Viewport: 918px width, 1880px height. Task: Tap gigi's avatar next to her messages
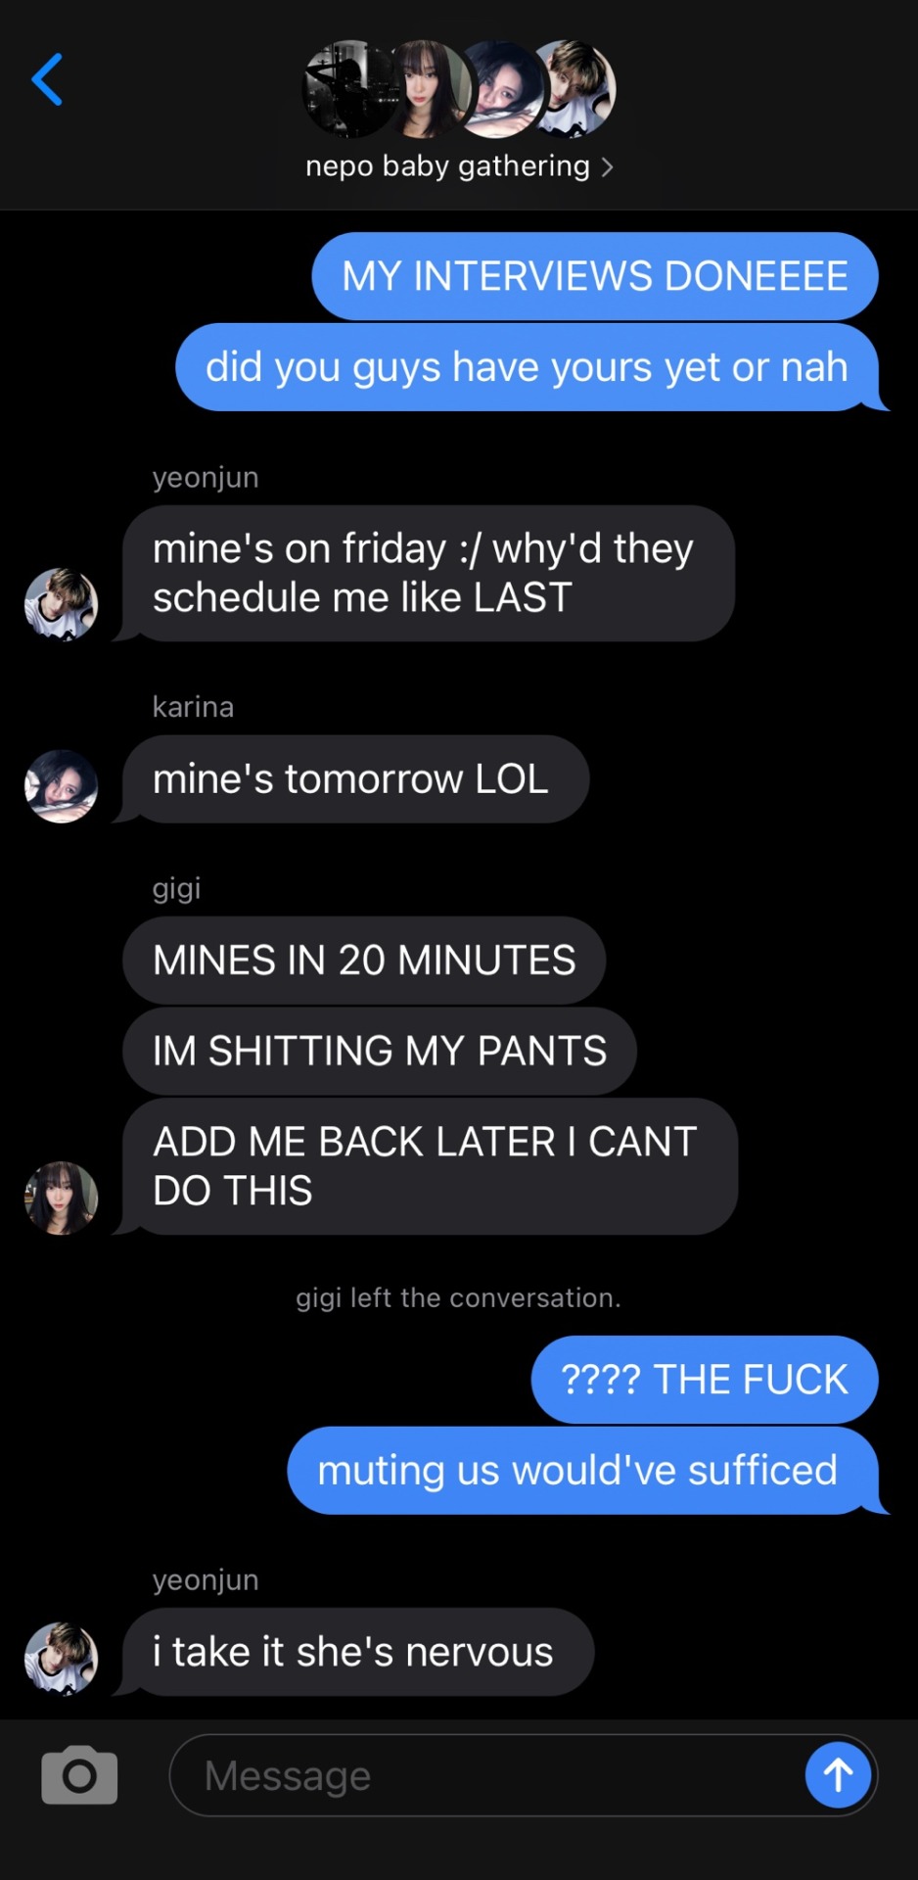point(61,1198)
